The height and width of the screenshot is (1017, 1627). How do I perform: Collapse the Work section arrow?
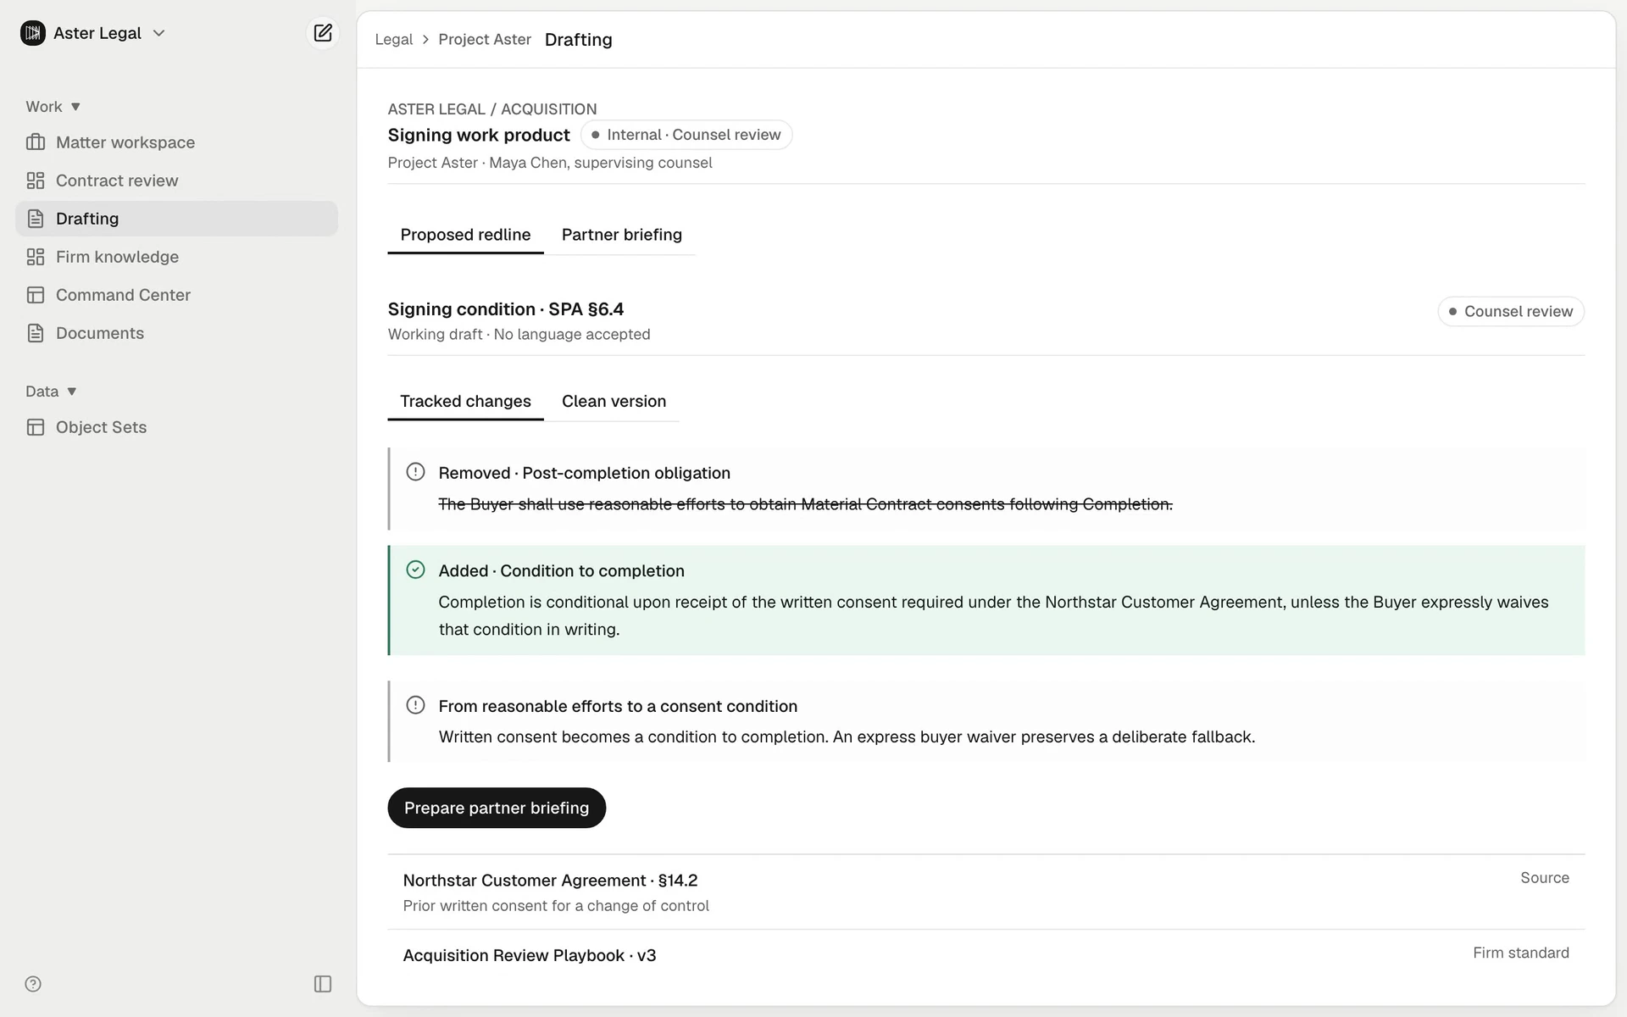point(75,107)
